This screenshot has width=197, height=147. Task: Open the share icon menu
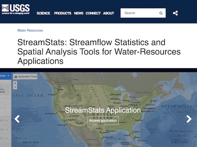pos(175,13)
